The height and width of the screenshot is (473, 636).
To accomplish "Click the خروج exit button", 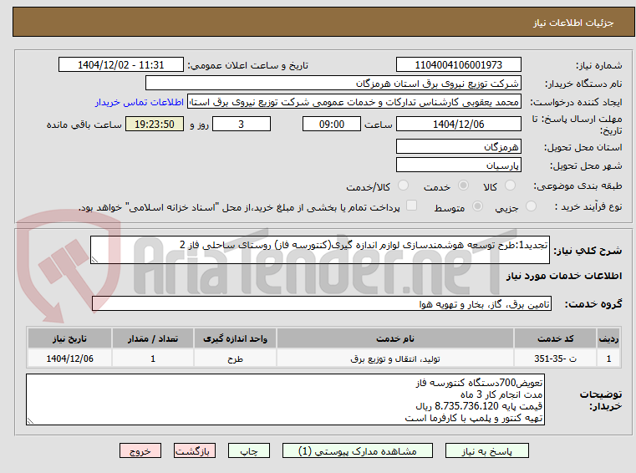I will coord(140,451).
